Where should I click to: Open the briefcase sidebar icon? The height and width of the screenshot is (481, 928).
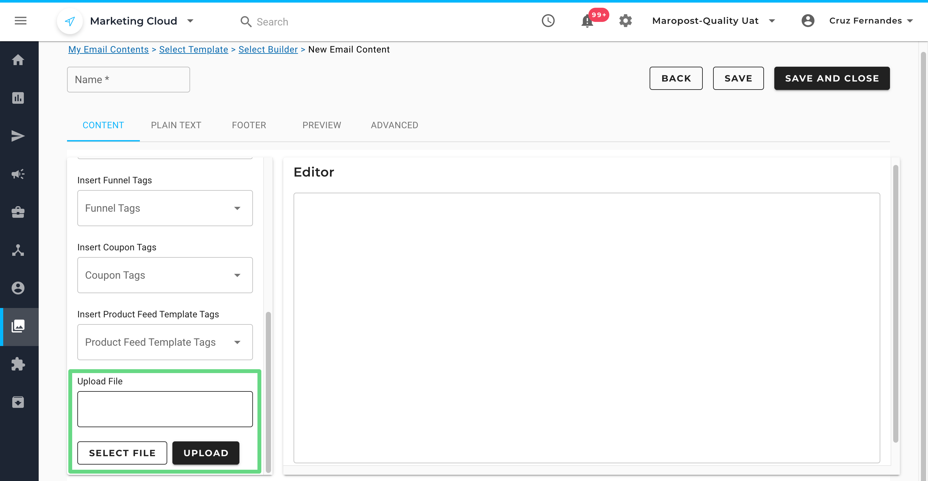click(x=18, y=212)
